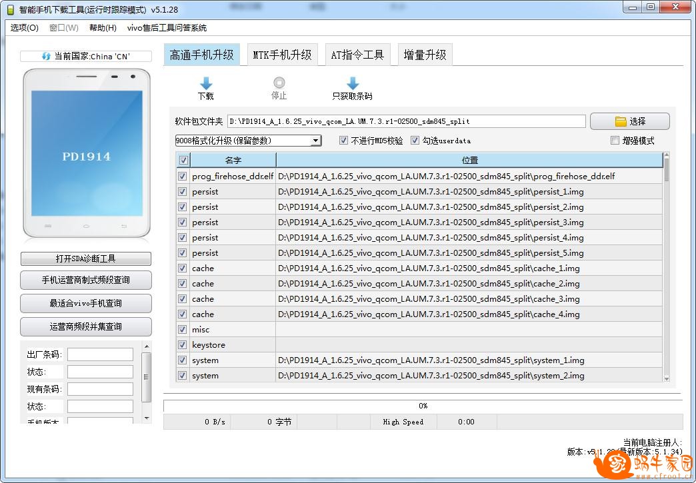Click the refresh icon beside 当前国家
Image resolution: width=696 pixels, height=483 pixels.
point(46,57)
